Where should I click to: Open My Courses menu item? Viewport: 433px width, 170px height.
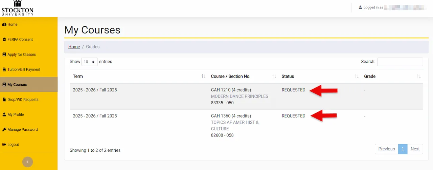pyautogui.click(x=17, y=85)
